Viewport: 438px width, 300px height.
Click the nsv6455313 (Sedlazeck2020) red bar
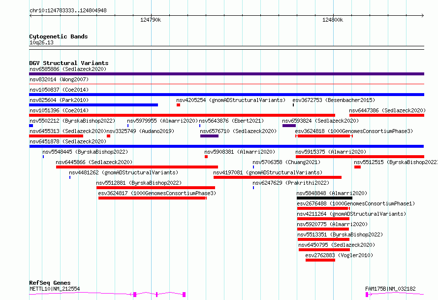tap(56, 136)
